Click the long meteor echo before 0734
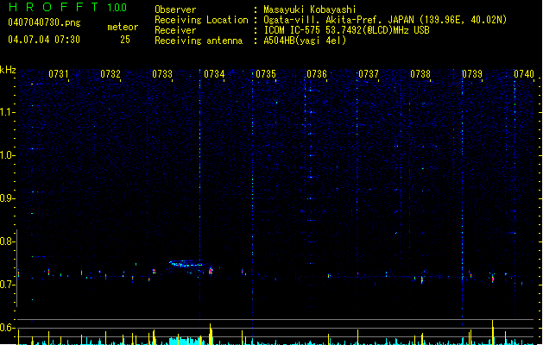Screen dimensions: 543x345 pyautogui.click(x=186, y=264)
